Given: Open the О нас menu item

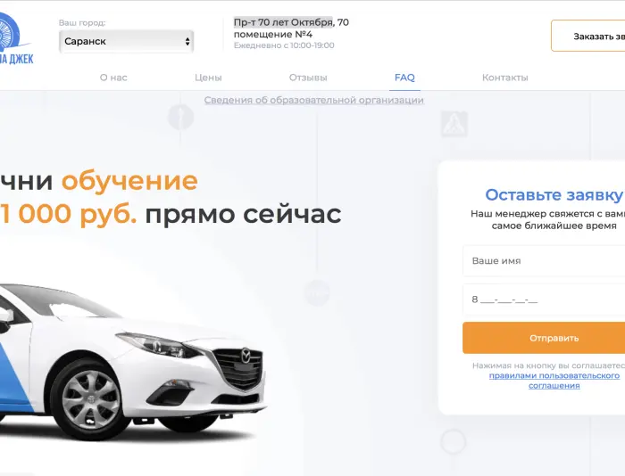Looking at the screenshot, I should (113, 78).
